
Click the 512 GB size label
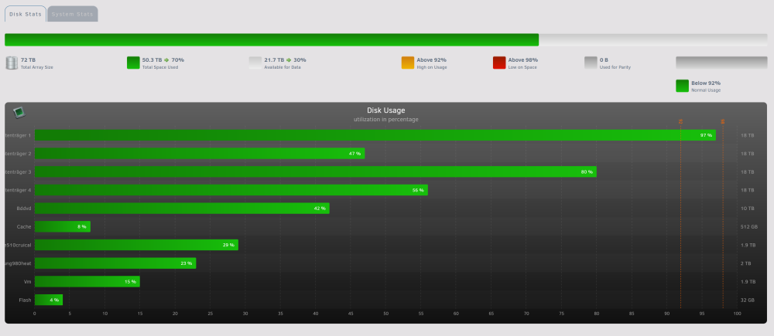748,226
